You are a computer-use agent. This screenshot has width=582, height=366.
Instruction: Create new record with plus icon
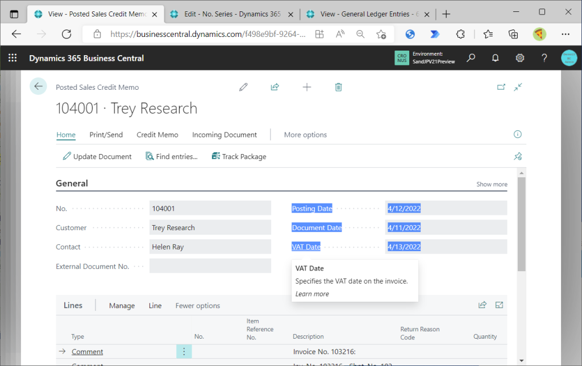click(x=307, y=87)
